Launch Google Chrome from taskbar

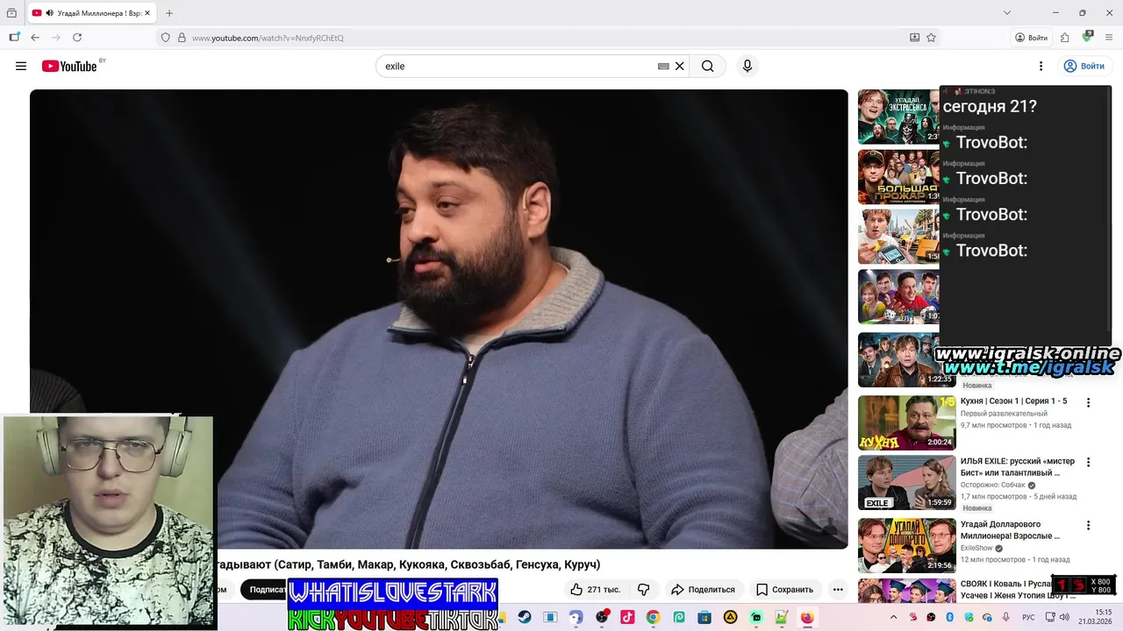point(653,617)
